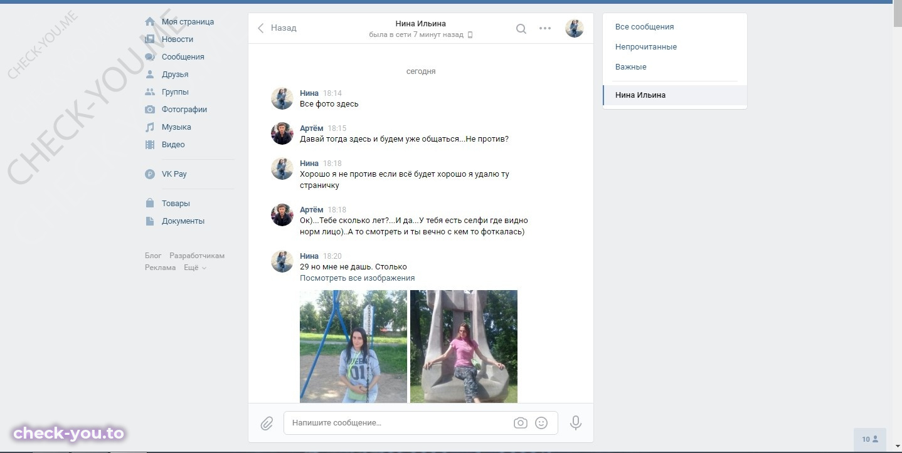Open the photo of woman in pink shirt

pos(464,346)
